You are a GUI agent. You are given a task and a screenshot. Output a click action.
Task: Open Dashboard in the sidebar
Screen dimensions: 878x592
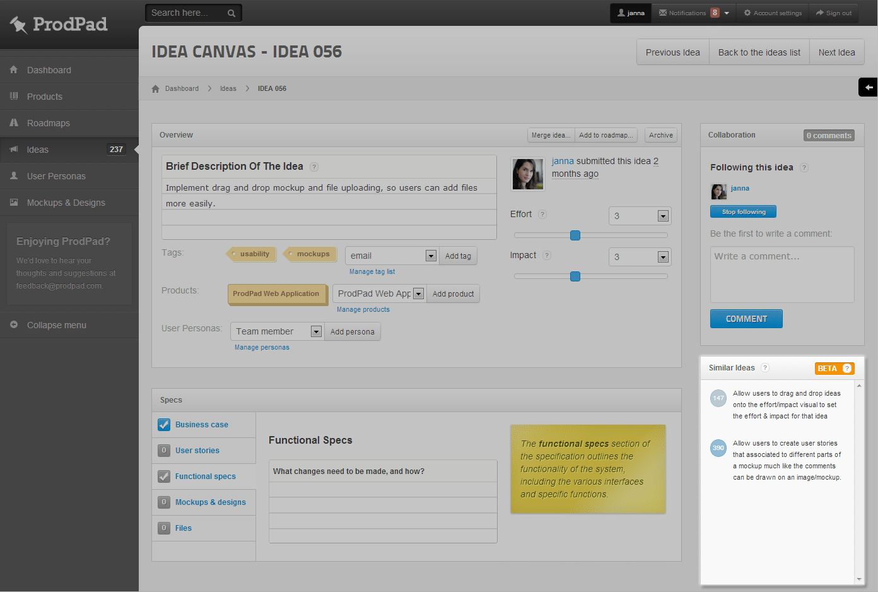pyautogui.click(x=69, y=70)
